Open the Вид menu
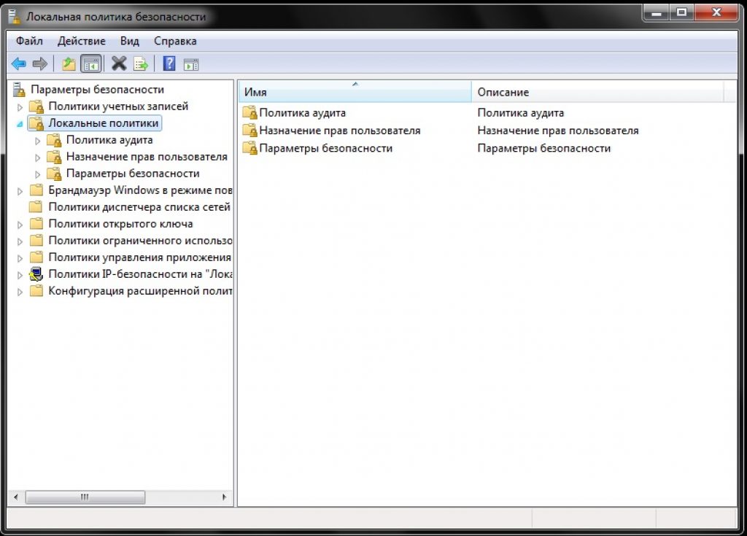Image resolution: width=747 pixels, height=536 pixels. coord(130,41)
